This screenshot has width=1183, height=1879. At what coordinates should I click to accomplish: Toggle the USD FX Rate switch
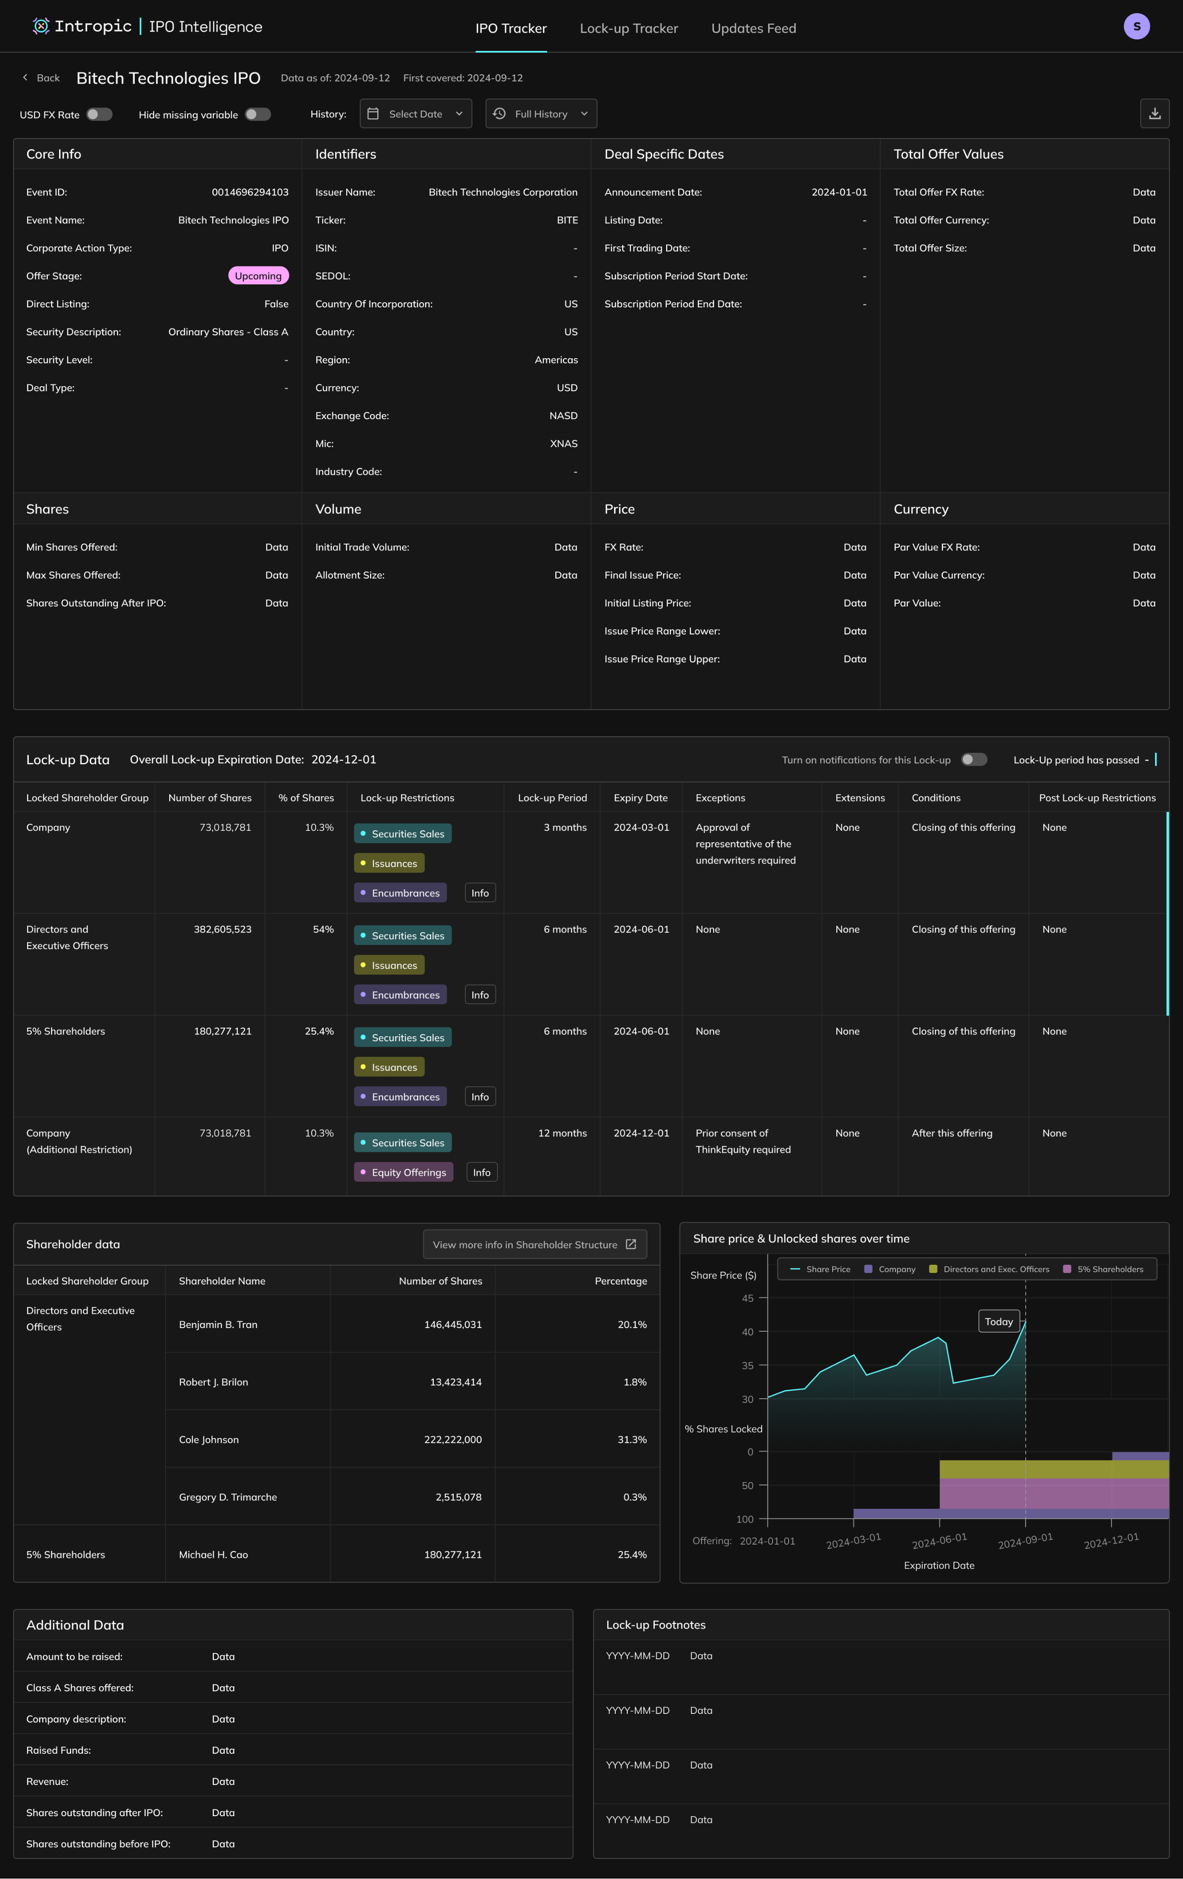click(99, 115)
